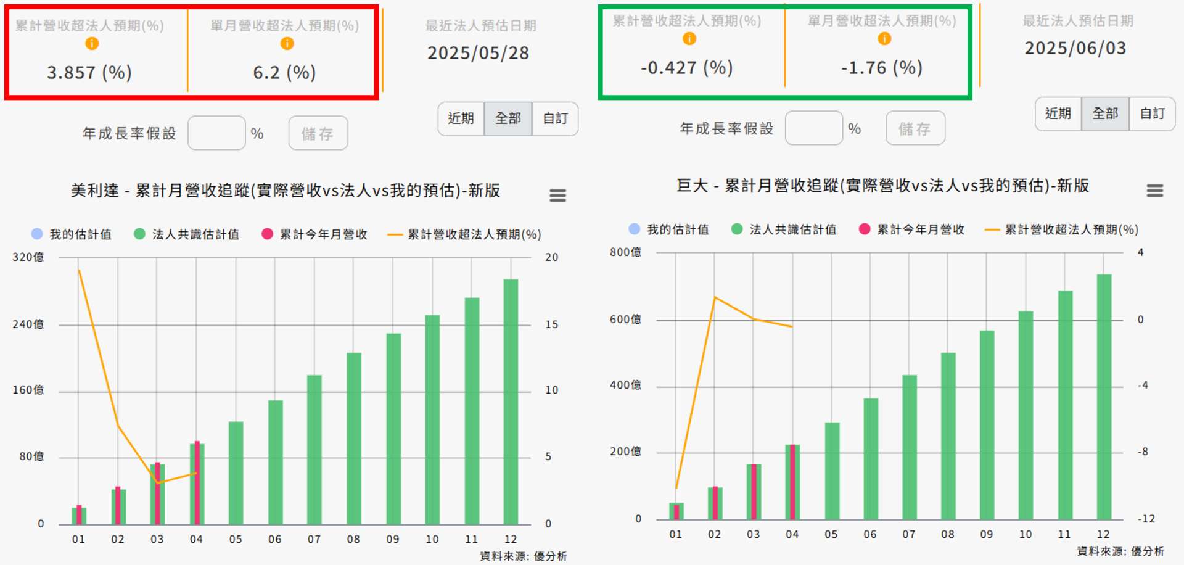Viewport: 1184px width, 565px height.
Task: Select 全部 range tab for 巨大
Action: 1105,113
